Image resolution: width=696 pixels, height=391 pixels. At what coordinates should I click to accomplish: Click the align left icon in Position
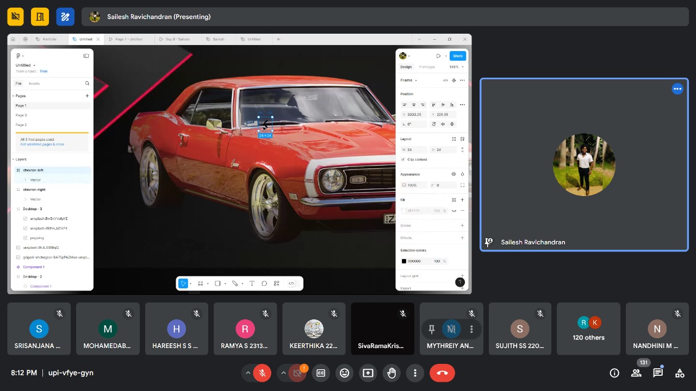coord(405,105)
